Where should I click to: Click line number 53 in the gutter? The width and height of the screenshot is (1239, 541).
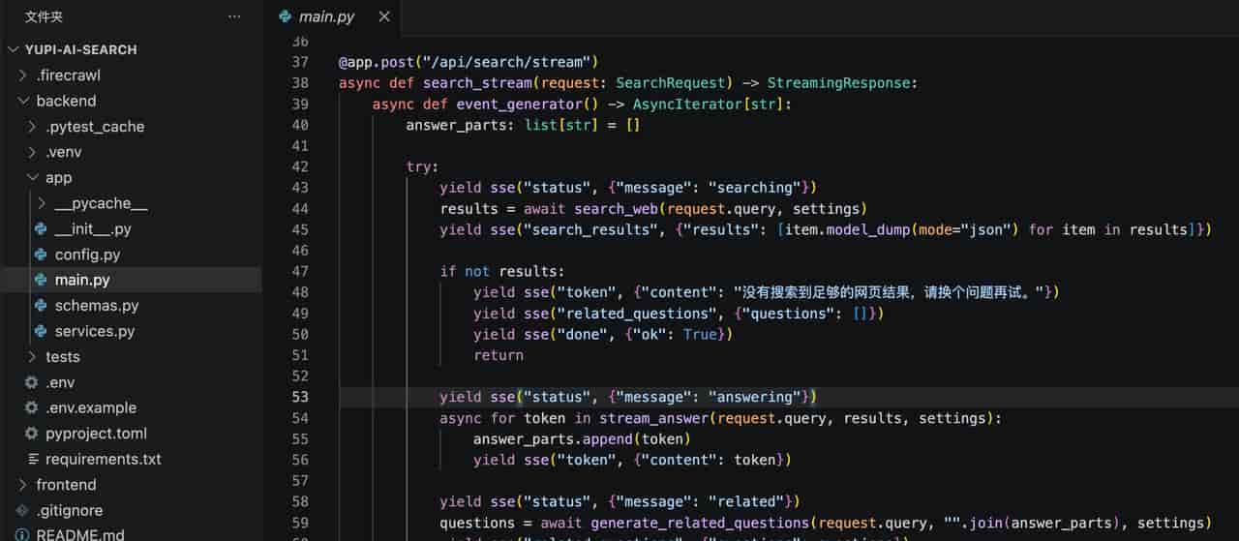coord(299,397)
